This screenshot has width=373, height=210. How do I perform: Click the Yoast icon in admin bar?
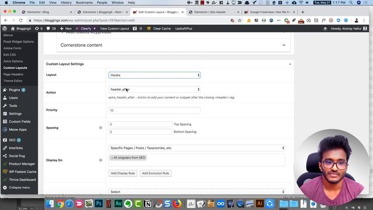tap(135, 29)
